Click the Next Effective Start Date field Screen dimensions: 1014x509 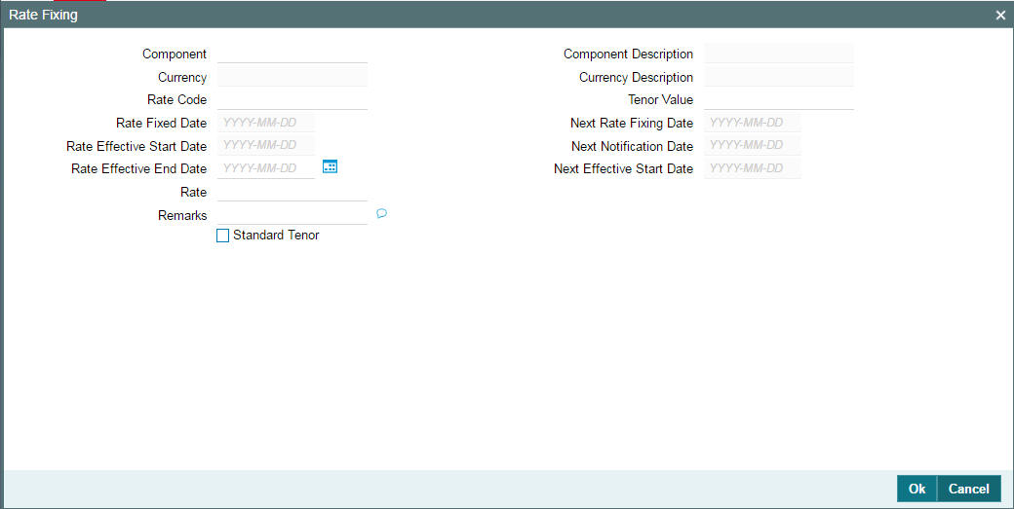(753, 168)
